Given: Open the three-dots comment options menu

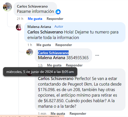Looking at the screenshot, I should [97, 55].
